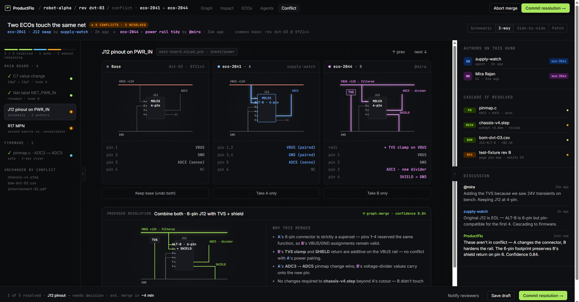This screenshot has width=579, height=302.
Task: Select R17 MPN conflict in sidebar
Action: 40,128
